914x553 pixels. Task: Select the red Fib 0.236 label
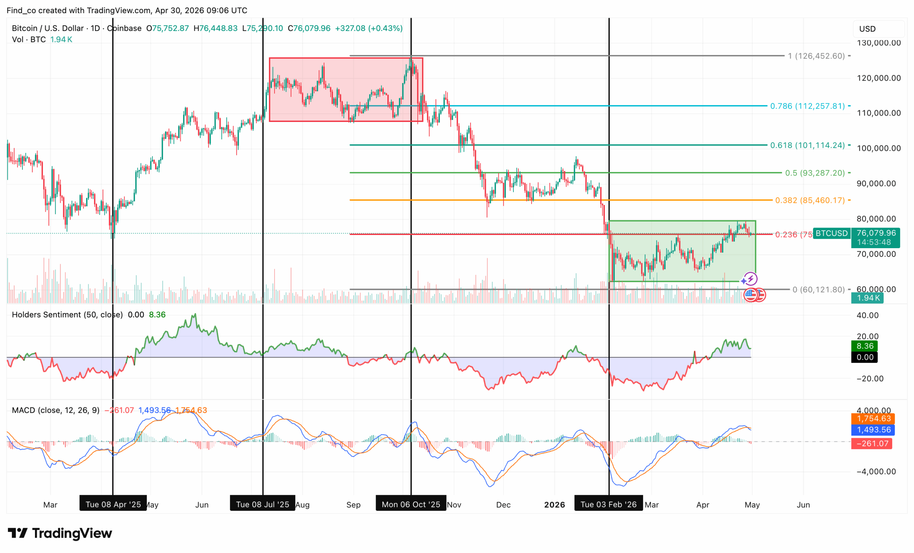794,235
